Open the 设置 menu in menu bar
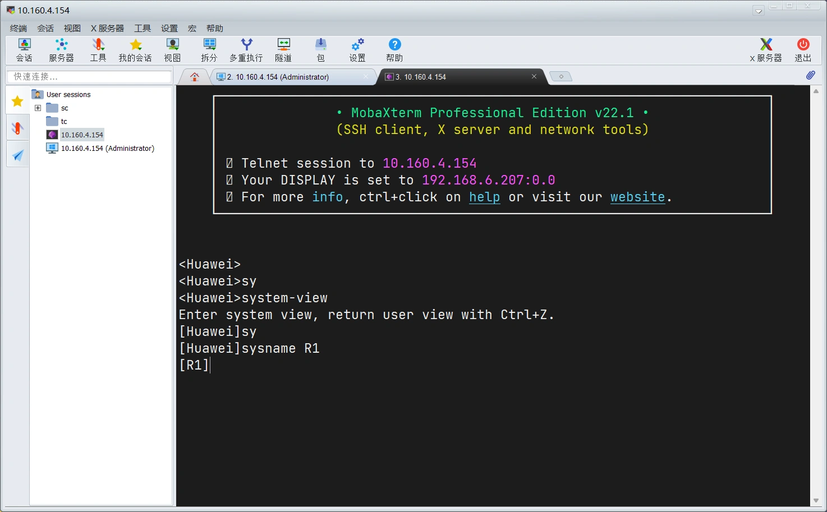The height and width of the screenshot is (512, 827). point(169,28)
